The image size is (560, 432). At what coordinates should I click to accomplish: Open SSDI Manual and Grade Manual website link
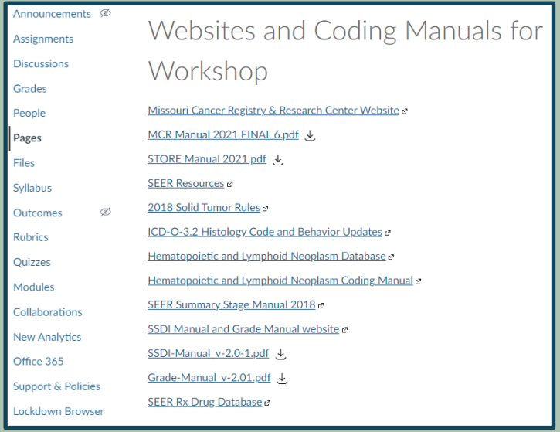[243, 329]
